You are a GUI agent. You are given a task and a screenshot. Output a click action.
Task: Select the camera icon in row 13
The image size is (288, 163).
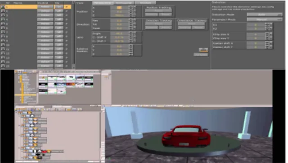(x=3, y=58)
